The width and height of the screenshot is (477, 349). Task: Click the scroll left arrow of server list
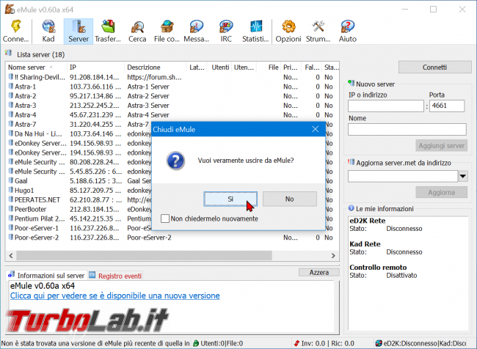[x=11, y=255]
